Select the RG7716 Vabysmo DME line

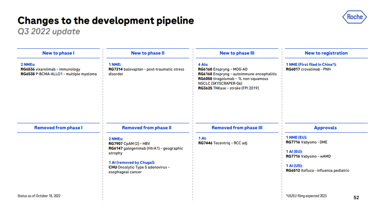pyautogui.click(x=306, y=142)
